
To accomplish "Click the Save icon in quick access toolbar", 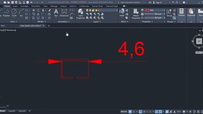I will (x=12, y=2).
